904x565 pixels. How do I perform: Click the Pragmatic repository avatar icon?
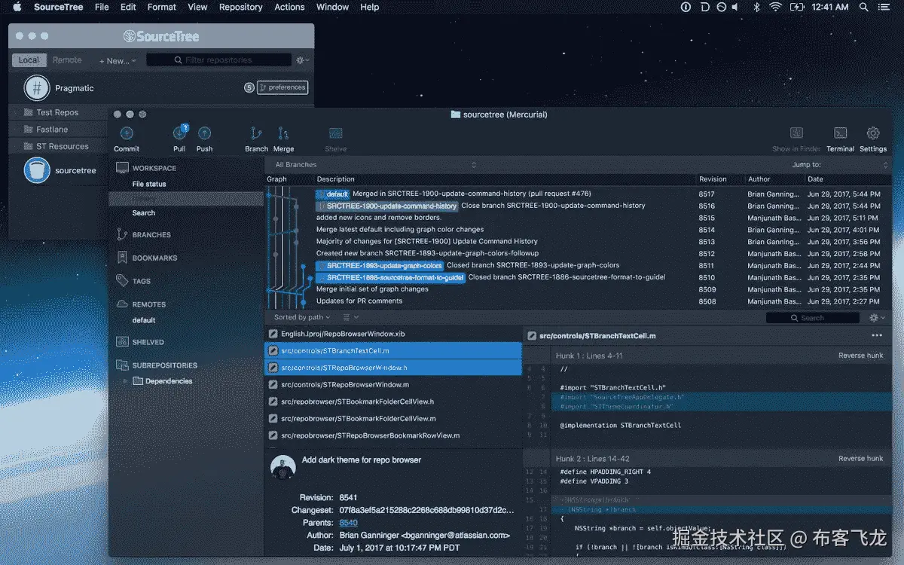(x=37, y=88)
